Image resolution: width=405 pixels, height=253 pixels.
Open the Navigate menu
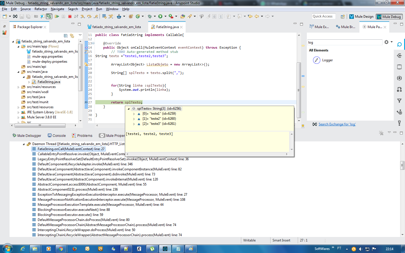(x=57, y=9)
